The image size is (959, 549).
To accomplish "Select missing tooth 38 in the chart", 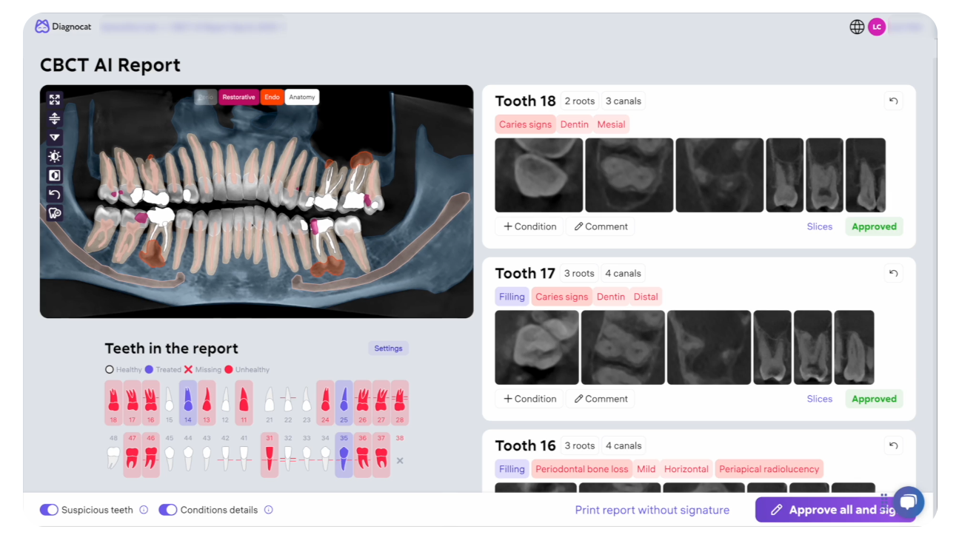I will [x=400, y=454].
